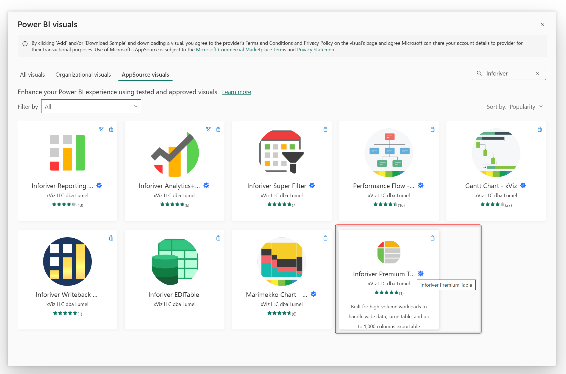Switch to Organizational visuals tab
Screen dimensions: 566x374
coord(83,75)
